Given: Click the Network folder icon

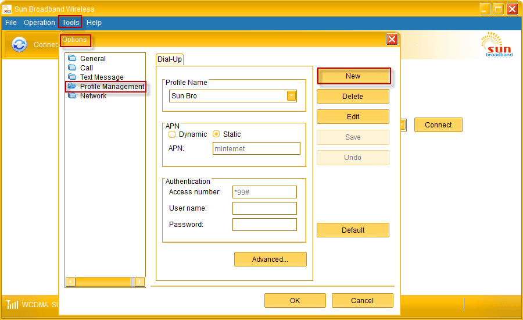Looking at the screenshot, I should point(72,95).
